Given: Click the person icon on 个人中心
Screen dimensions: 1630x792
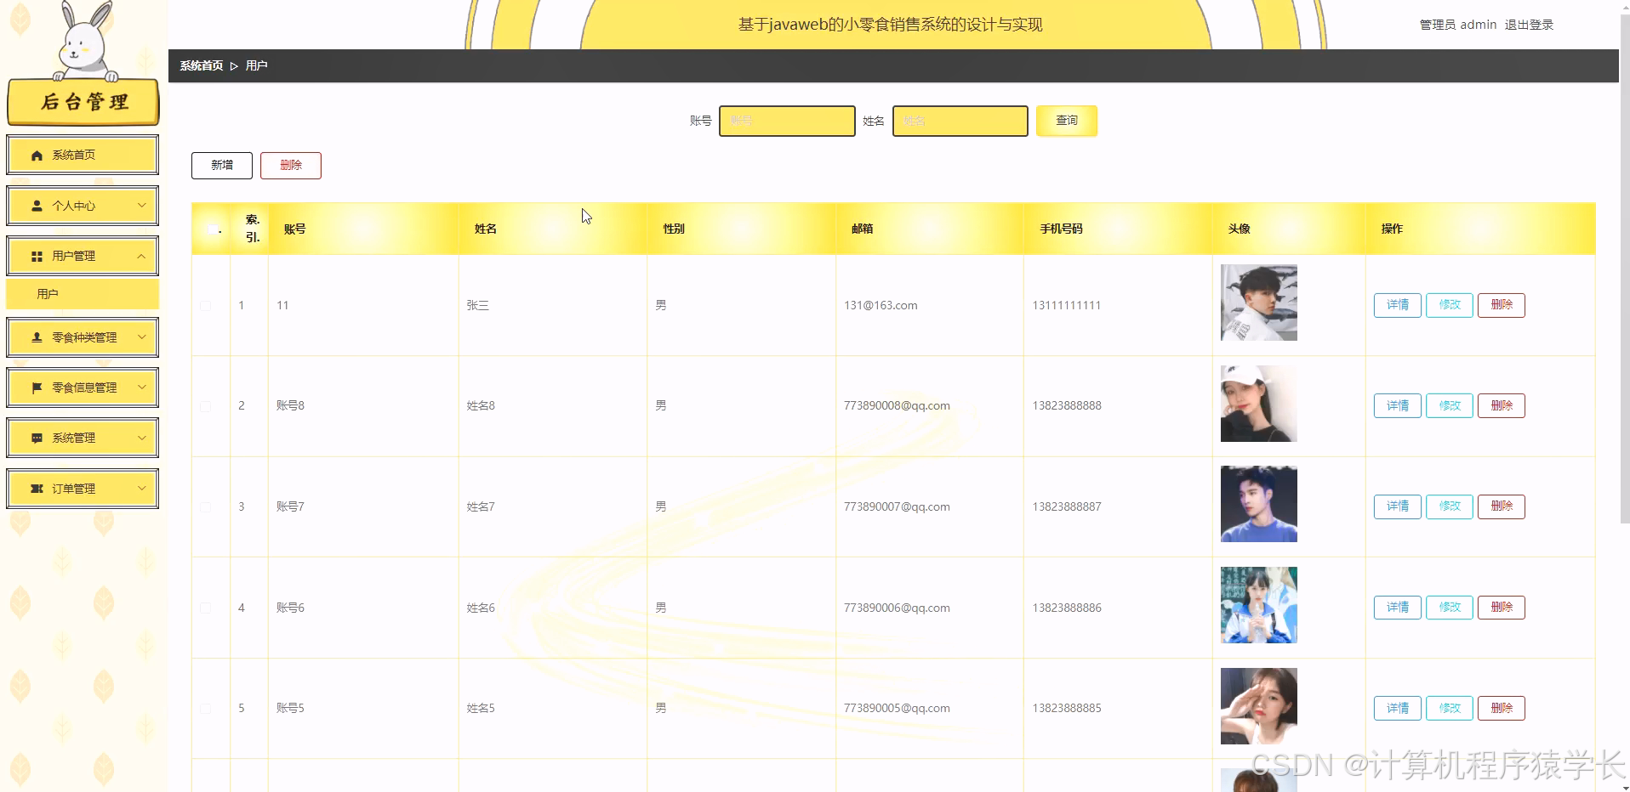Looking at the screenshot, I should pyautogui.click(x=36, y=206).
